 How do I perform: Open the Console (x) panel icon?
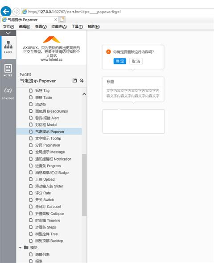click(8, 93)
